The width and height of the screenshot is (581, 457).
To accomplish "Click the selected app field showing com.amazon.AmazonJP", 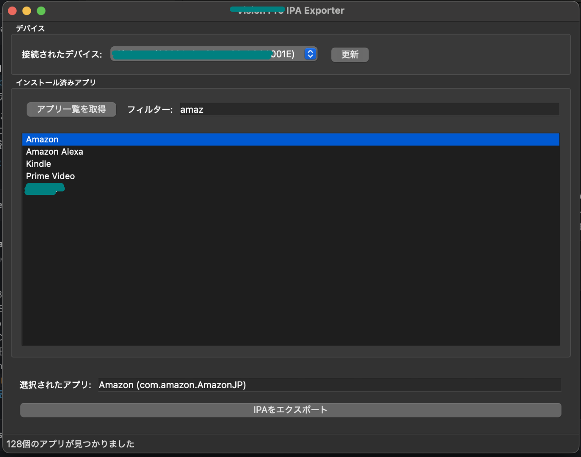I will [330, 385].
